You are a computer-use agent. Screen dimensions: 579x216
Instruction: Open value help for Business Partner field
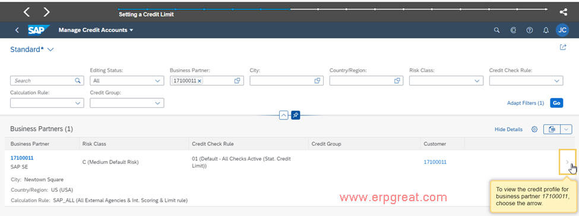click(x=237, y=80)
